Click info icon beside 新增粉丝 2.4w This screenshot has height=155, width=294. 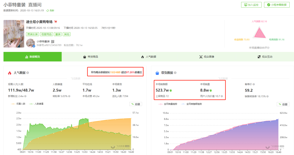[x=25, y=96]
